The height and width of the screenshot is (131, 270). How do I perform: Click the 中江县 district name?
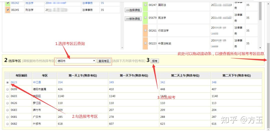37,82
